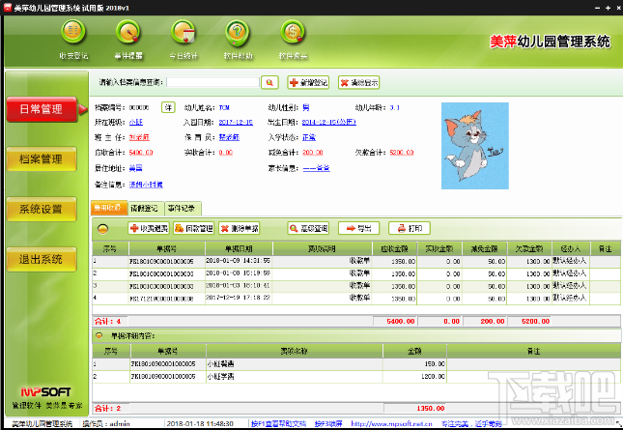Click the 按F3锁屏 status link
The height and width of the screenshot is (430, 623).
328,423
